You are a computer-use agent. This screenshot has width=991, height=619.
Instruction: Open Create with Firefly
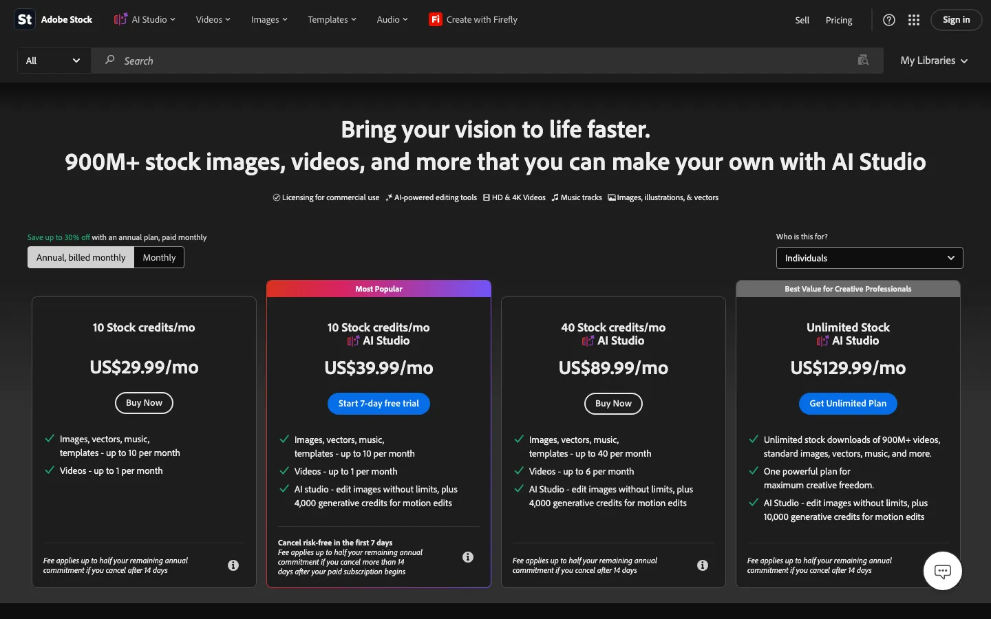pyautogui.click(x=473, y=19)
